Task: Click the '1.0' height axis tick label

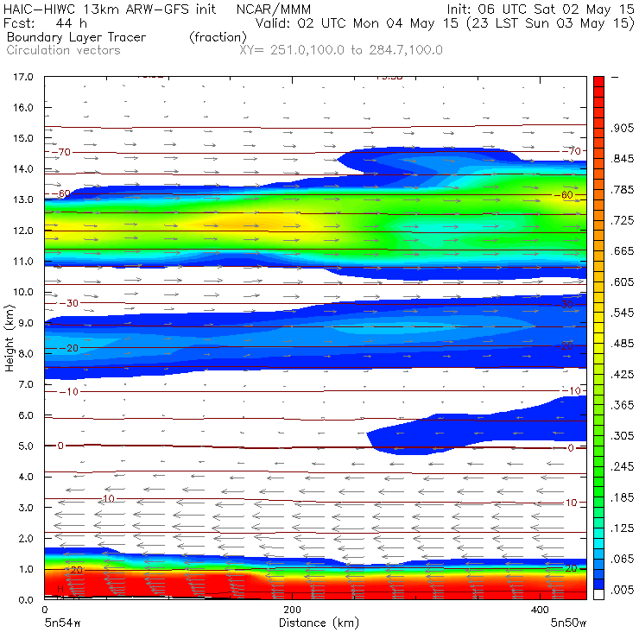Action: tap(26, 569)
